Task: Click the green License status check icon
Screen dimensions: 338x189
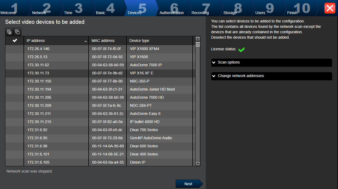Action: [241, 49]
